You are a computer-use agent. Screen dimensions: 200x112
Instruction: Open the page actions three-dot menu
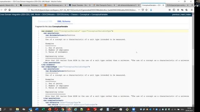click(x=139, y=10)
